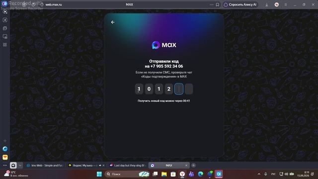This screenshot has height=179, width=318.
Task: Mute the Яндекс Музыка tab sound icon
Action: pyautogui.click(x=100, y=166)
